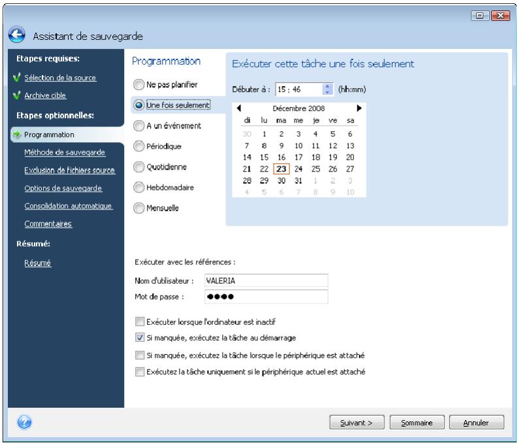Pick December 28 in calendar
Viewport: 518px width, 443px height.
pos(247,181)
